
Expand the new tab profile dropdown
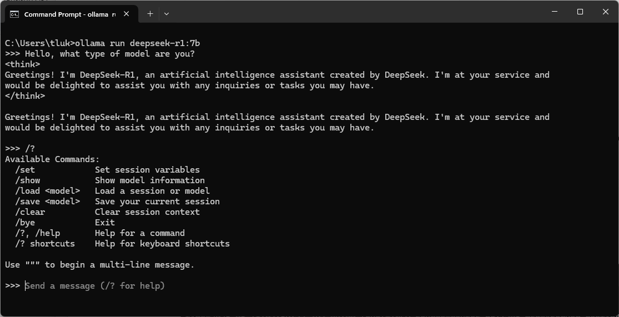166,13
